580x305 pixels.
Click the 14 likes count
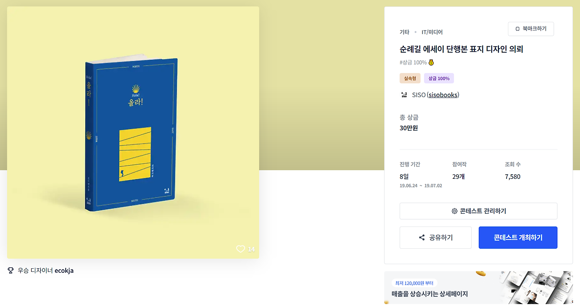pos(251,249)
